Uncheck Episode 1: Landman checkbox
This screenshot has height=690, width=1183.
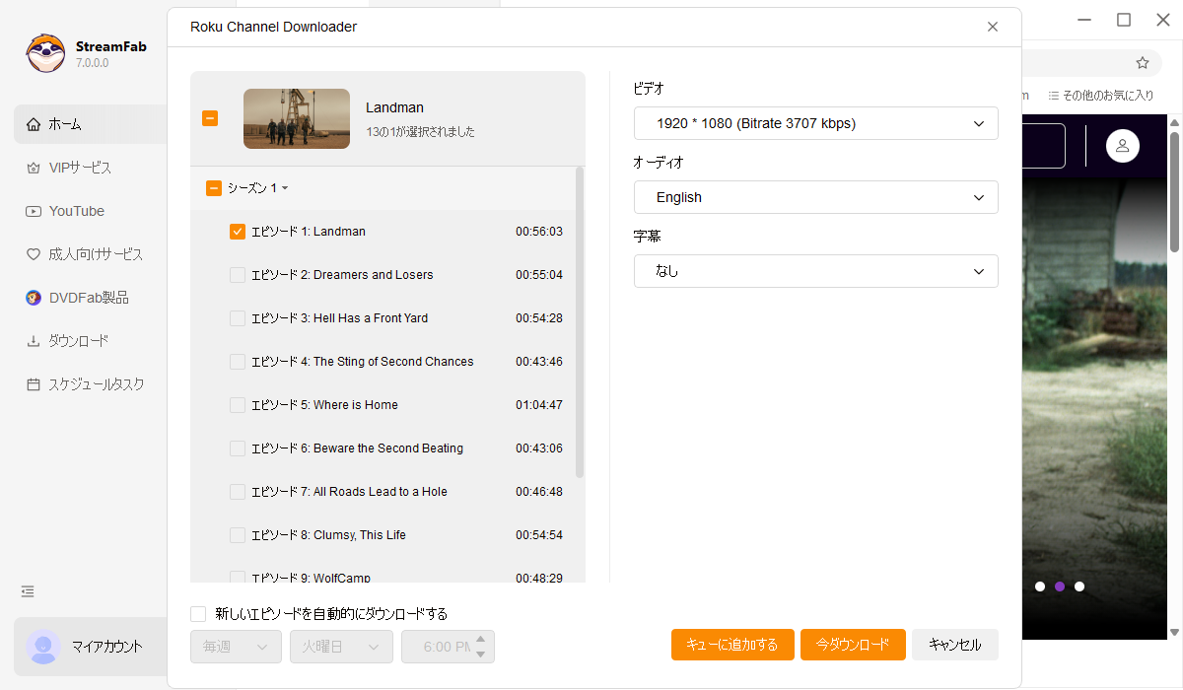click(238, 232)
